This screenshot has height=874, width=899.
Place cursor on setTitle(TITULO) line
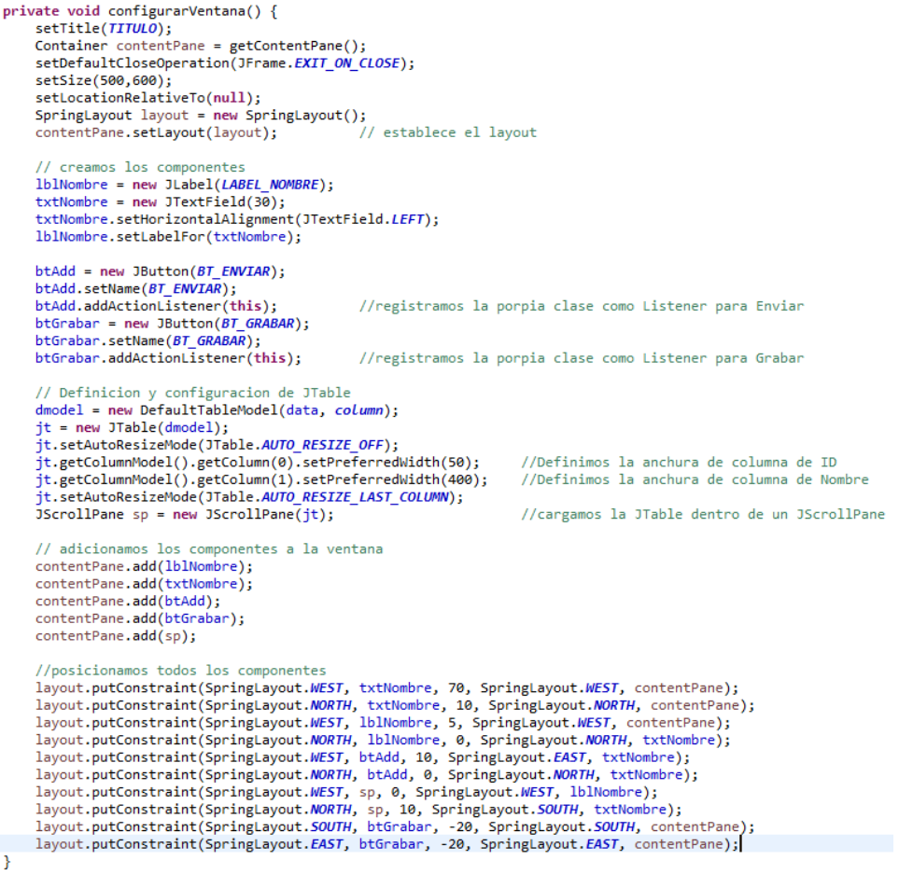pos(104,28)
